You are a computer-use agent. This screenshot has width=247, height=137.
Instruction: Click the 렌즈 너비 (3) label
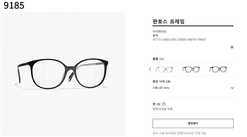point(161,82)
